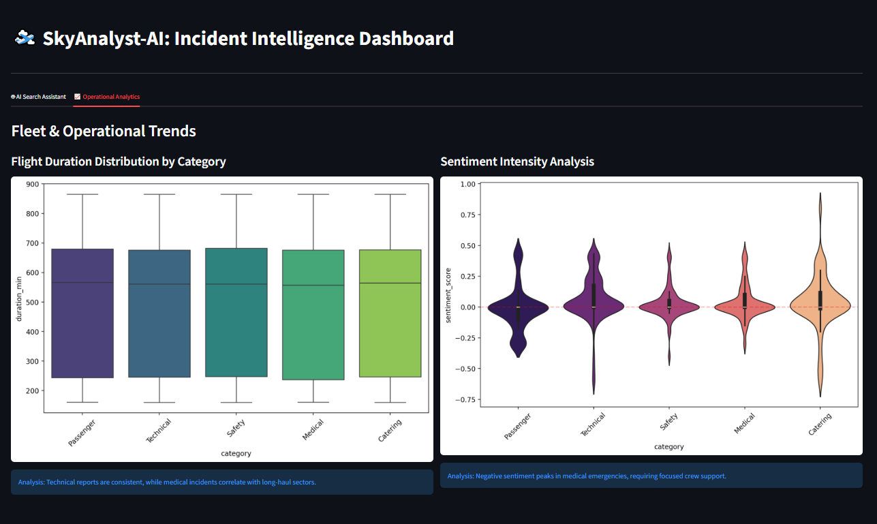The height and width of the screenshot is (524, 877).
Task: Click the small icon before AI Search Assistant
Action: [x=13, y=97]
